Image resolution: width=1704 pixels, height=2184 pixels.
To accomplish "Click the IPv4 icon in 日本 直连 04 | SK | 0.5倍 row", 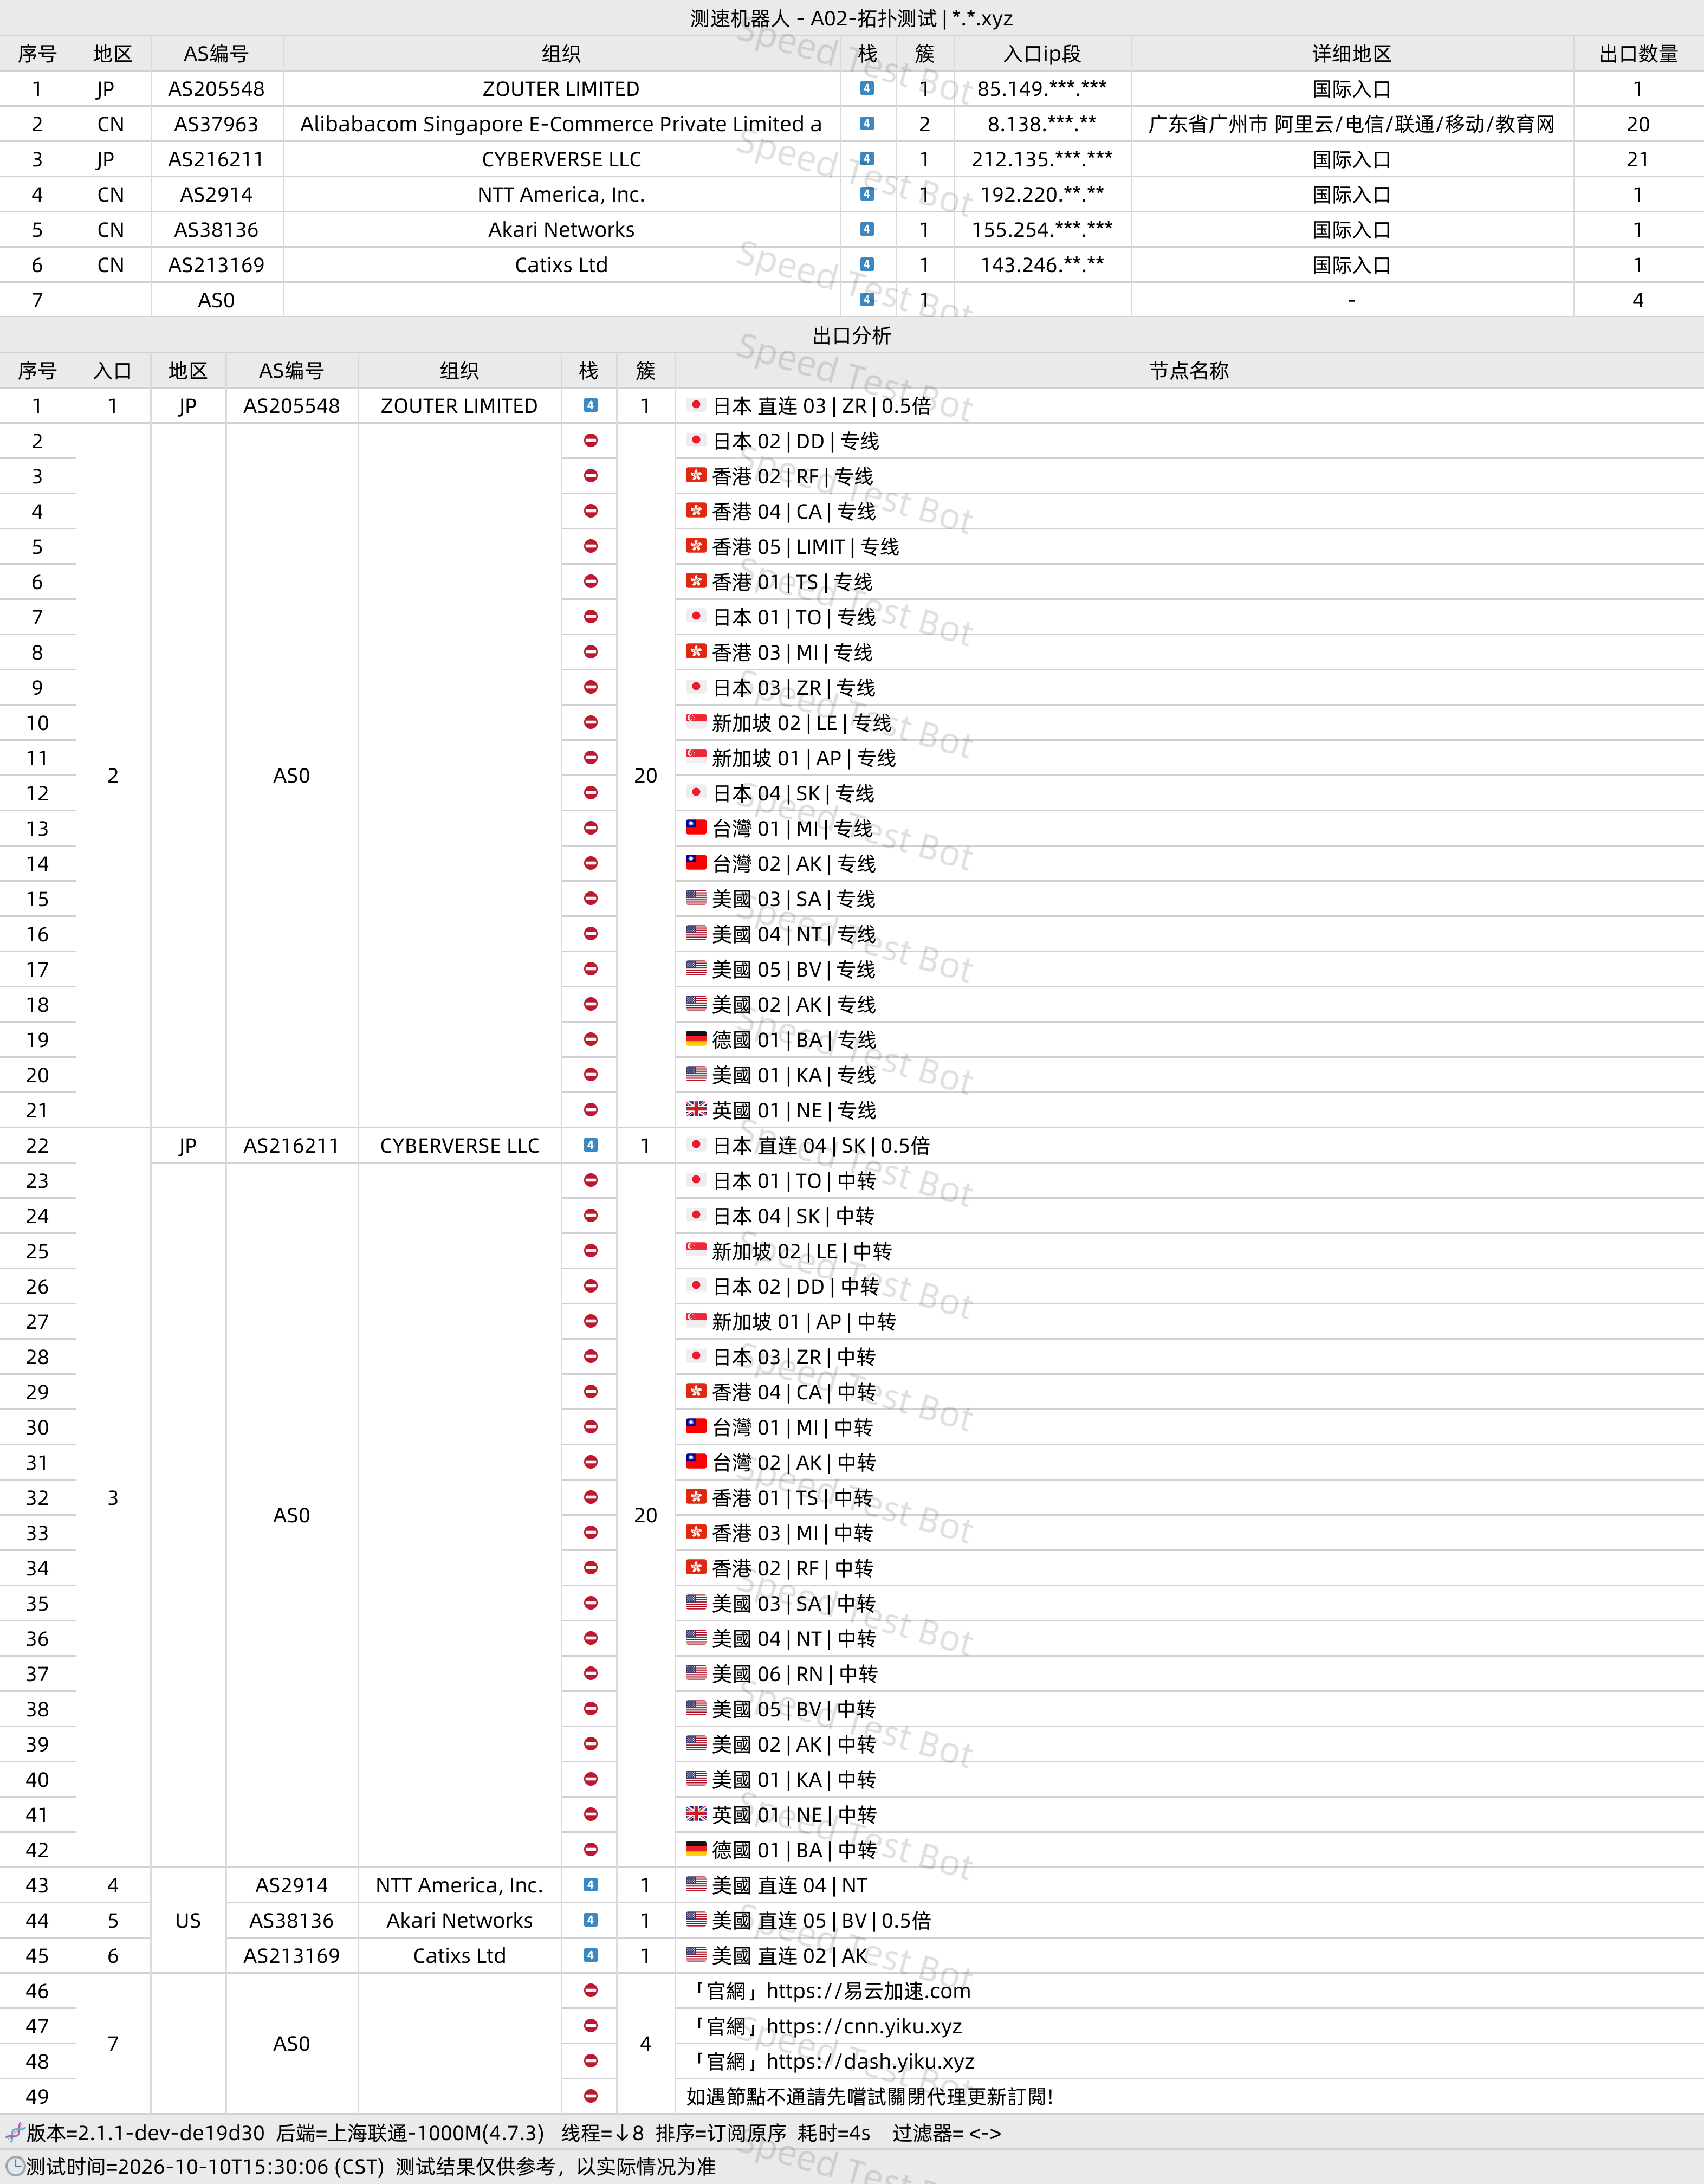I will (x=591, y=1145).
